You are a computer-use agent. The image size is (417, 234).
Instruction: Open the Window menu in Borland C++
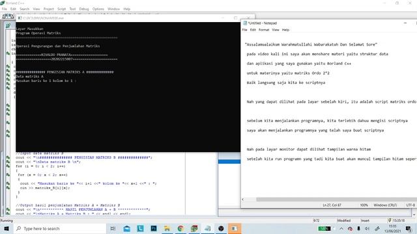(113, 9)
